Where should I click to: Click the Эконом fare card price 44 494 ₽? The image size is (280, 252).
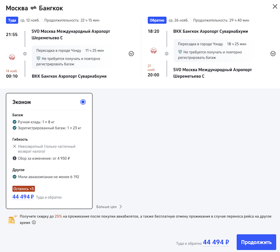point(23,197)
